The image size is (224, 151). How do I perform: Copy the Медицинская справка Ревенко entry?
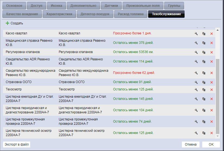click(204, 43)
